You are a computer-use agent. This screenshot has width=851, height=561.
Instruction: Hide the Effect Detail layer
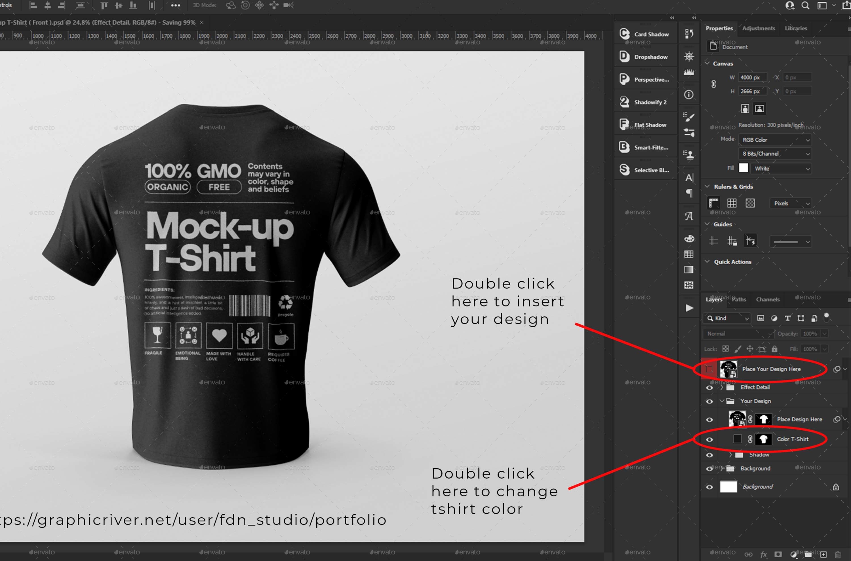709,388
